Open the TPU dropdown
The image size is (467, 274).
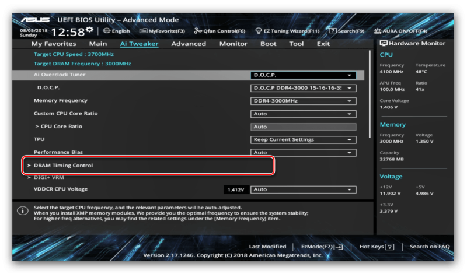tap(303, 140)
